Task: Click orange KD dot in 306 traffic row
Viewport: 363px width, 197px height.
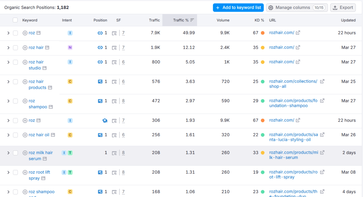Action: [x=263, y=121]
